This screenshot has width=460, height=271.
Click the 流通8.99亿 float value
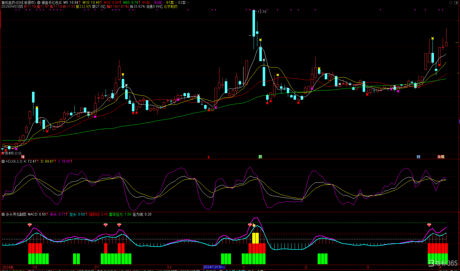click(155, 7)
